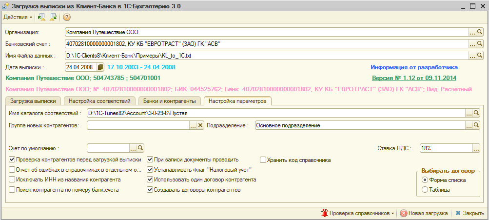Switch to Настройка соответствий tab

point(99,101)
